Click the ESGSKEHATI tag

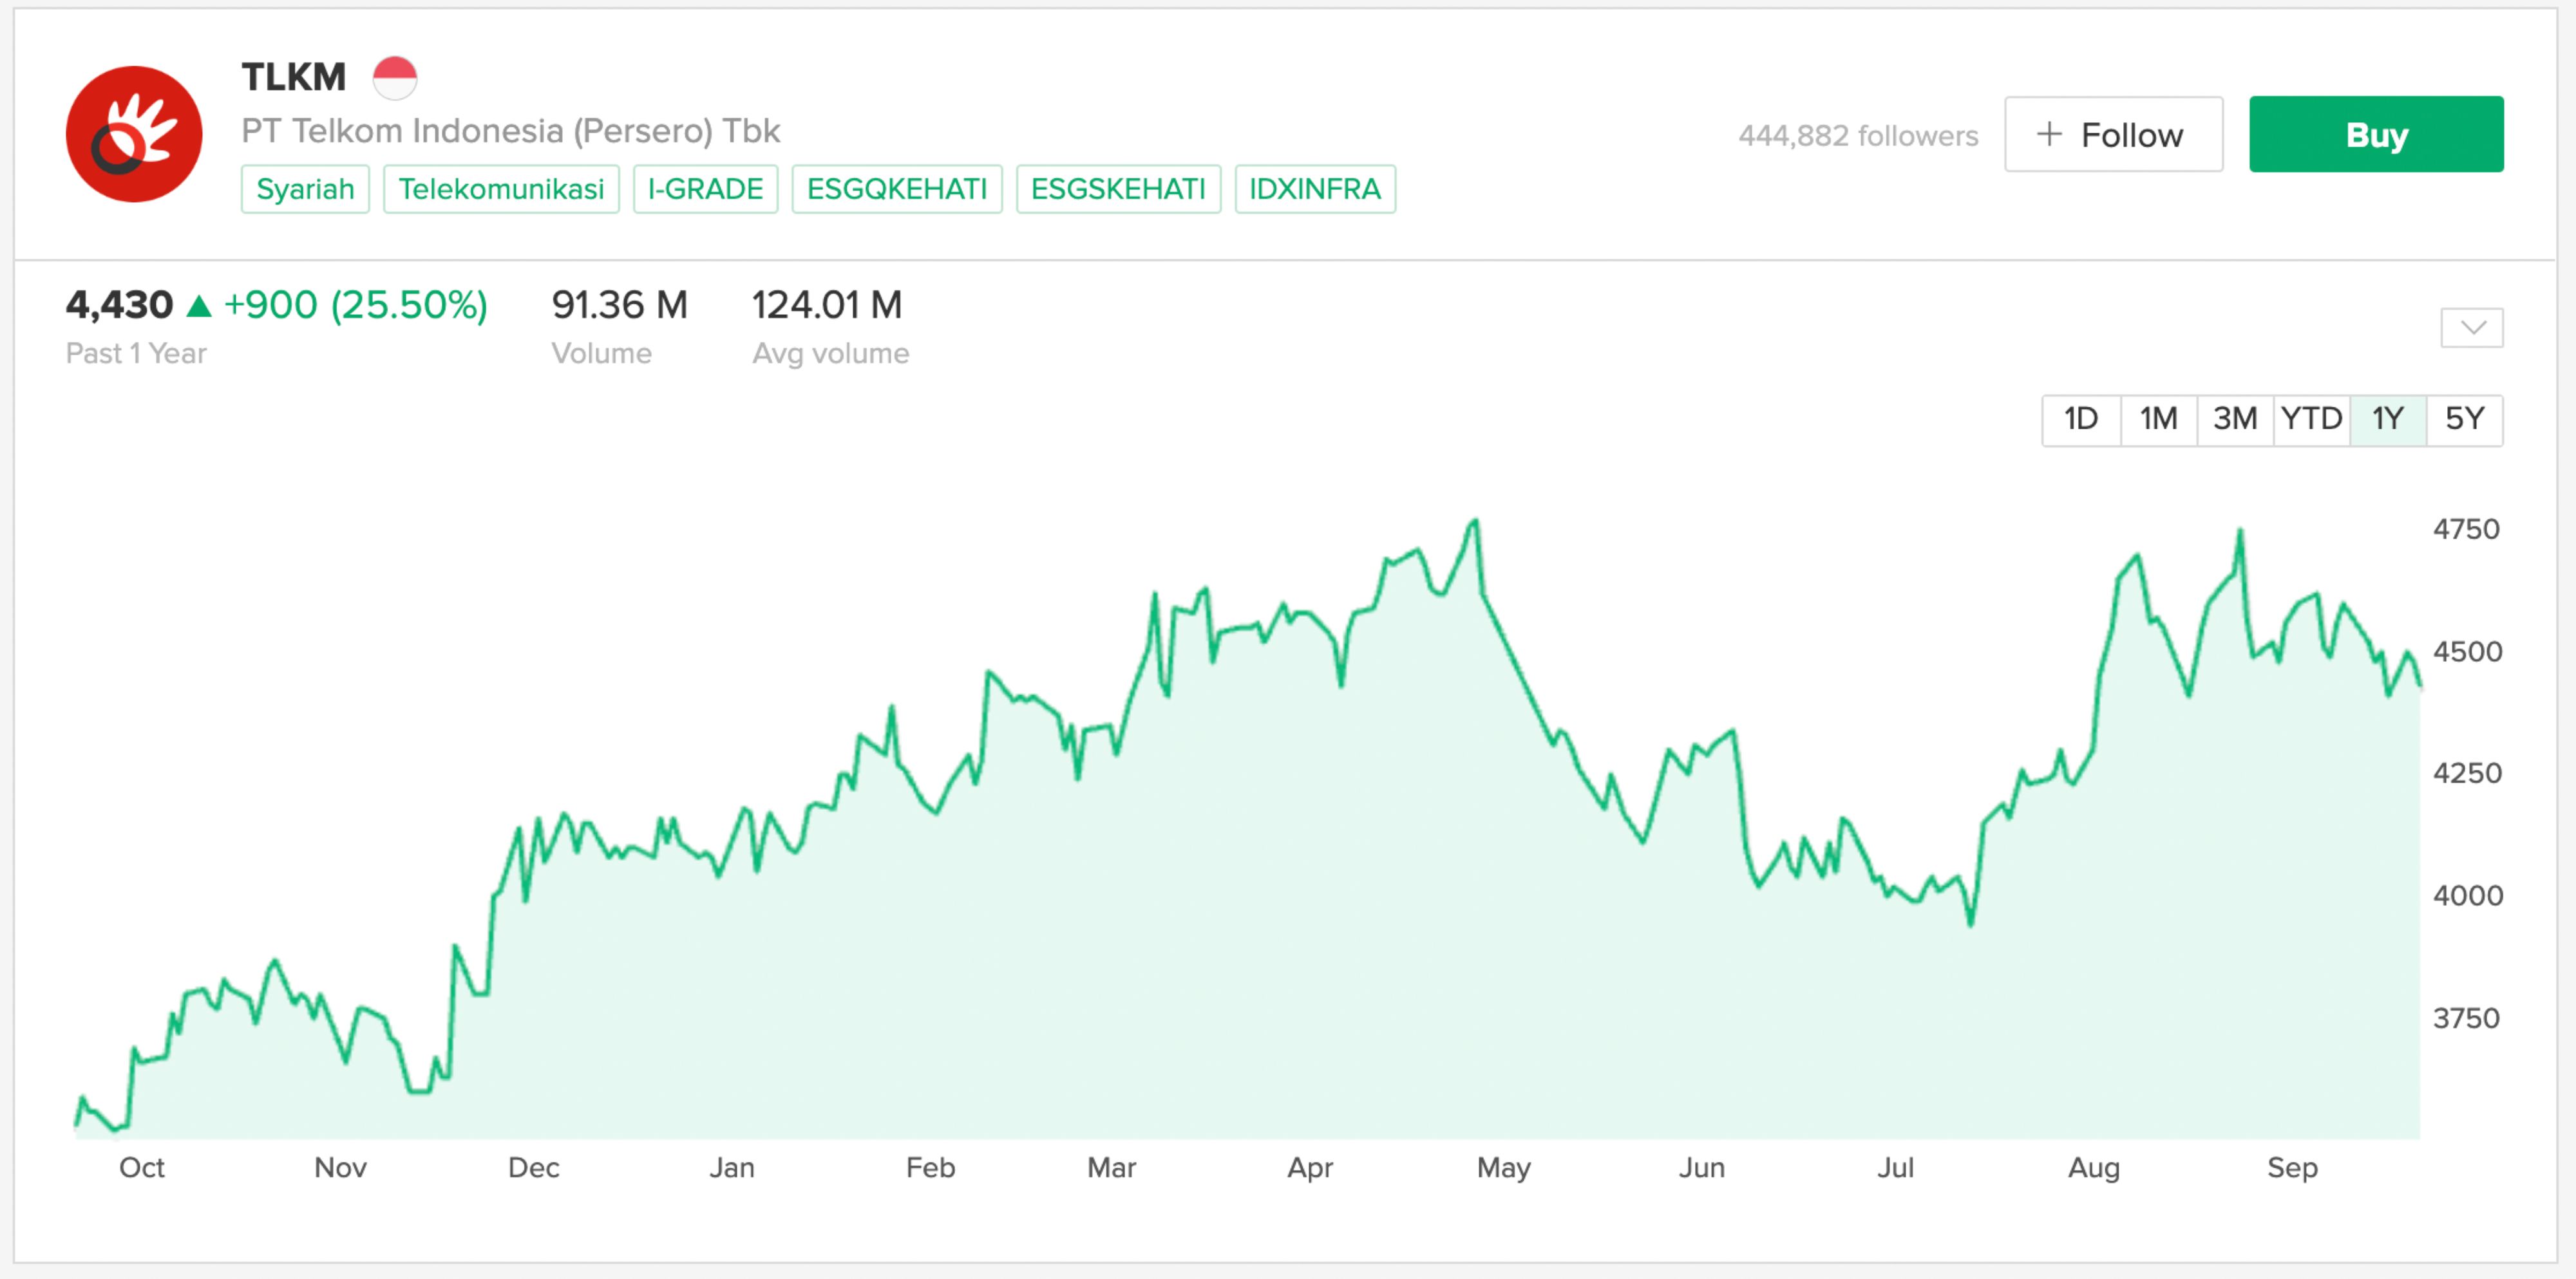[1119, 189]
